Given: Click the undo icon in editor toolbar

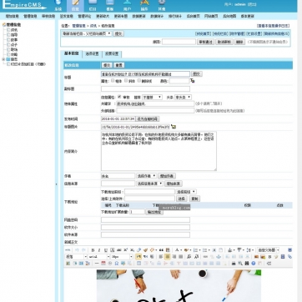Looking at the screenshot, I should [77, 250].
